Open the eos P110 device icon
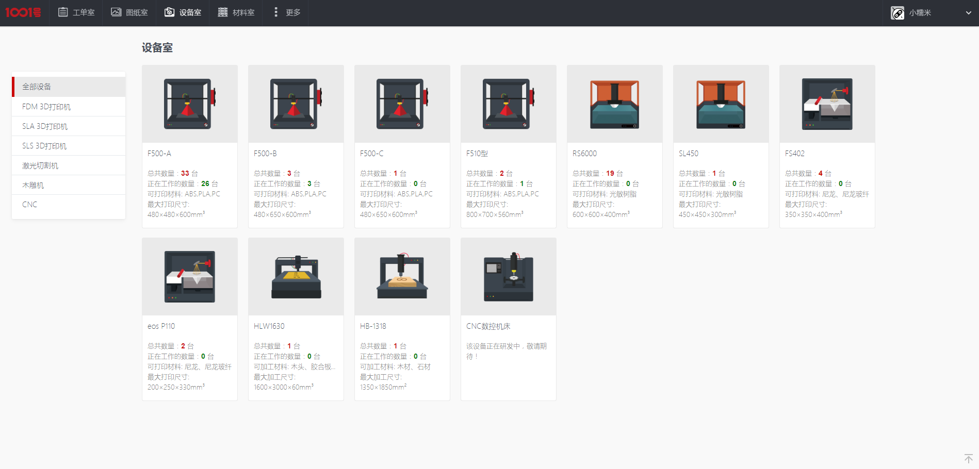The image size is (979, 469). [x=189, y=276]
